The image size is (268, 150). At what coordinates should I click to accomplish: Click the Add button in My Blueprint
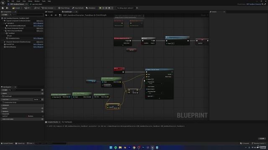(x=5, y=90)
